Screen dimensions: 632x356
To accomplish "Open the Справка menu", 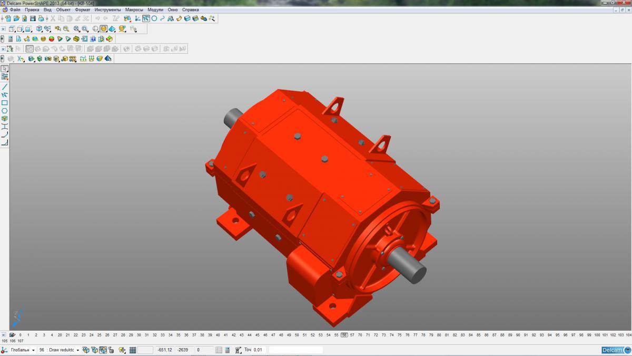I will (x=191, y=9).
